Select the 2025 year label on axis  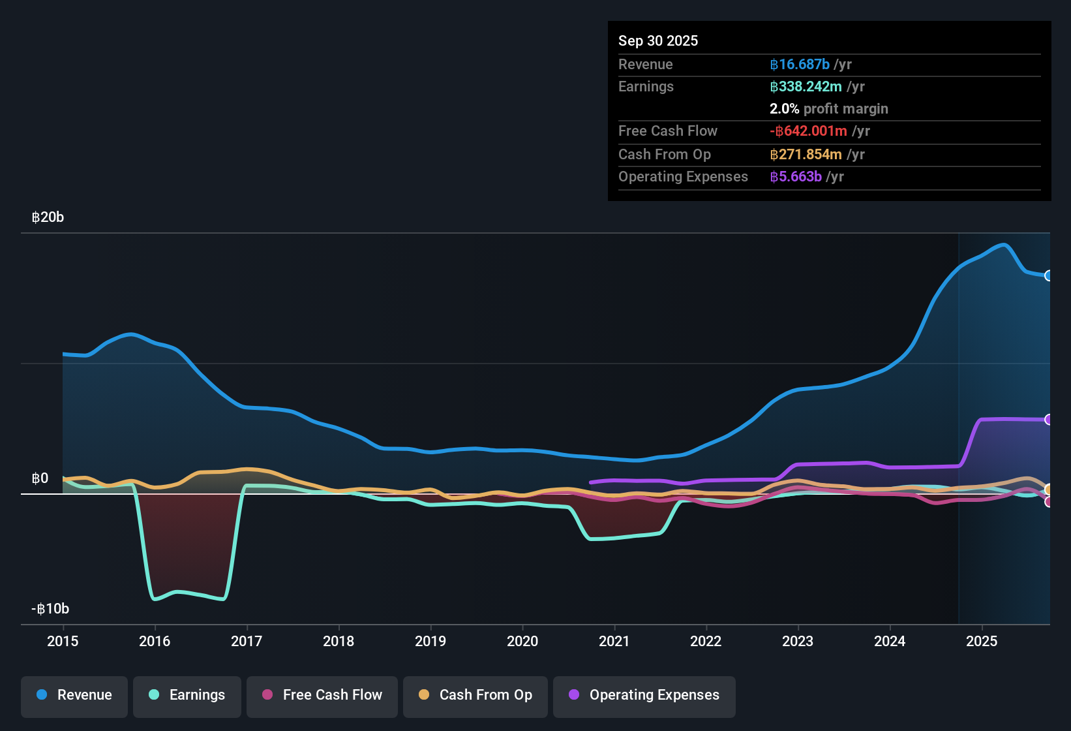tap(982, 642)
